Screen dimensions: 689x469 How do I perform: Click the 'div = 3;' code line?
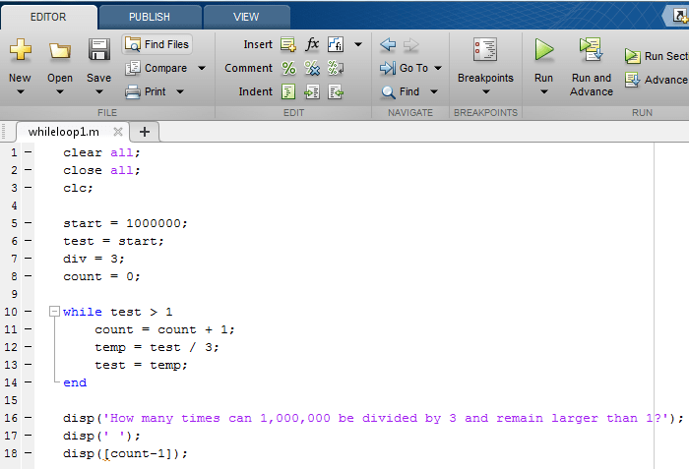(x=94, y=259)
